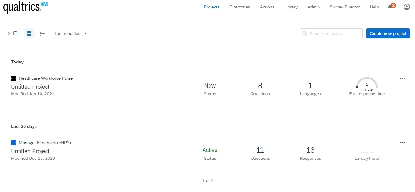415x192 pixels.
Task: Open options menu for Healthcare Workforce Pulse
Action: (x=402, y=78)
